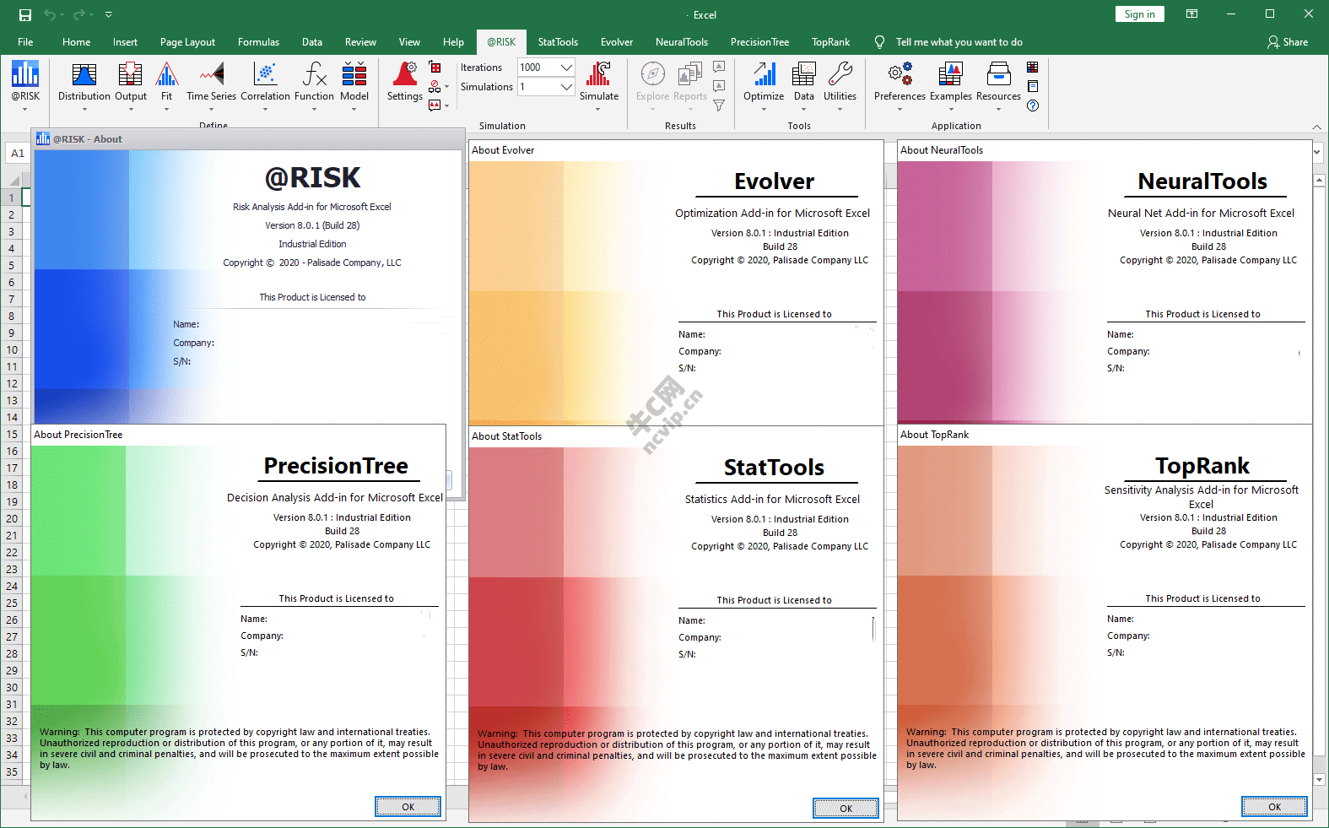
Task: Click the vertical scrollbar down arrow
Action: tap(1320, 780)
